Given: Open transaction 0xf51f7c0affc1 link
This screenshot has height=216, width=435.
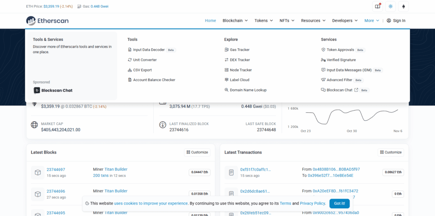Looking at the screenshot, I should [x=255, y=170].
